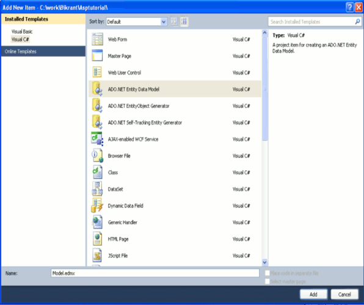364x305 pixels.
Task: Pick the Self-Tracking Entity Generator icon
Action: click(x=97, y=122)
